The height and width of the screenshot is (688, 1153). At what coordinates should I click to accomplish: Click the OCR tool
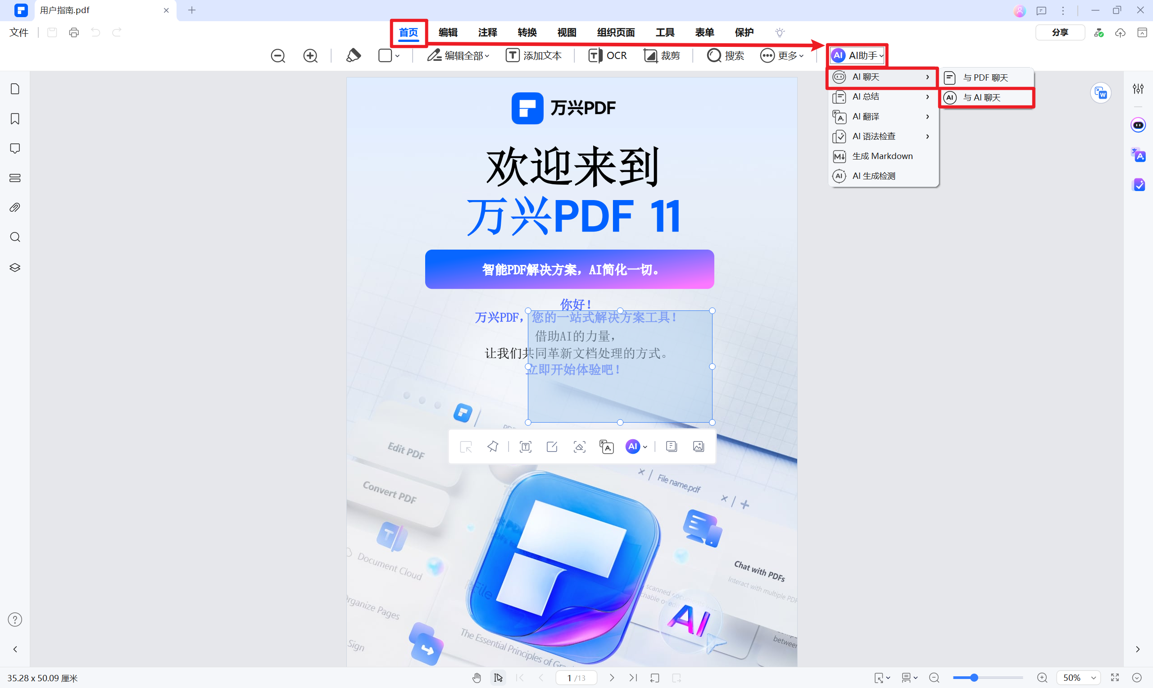point(607,55)
